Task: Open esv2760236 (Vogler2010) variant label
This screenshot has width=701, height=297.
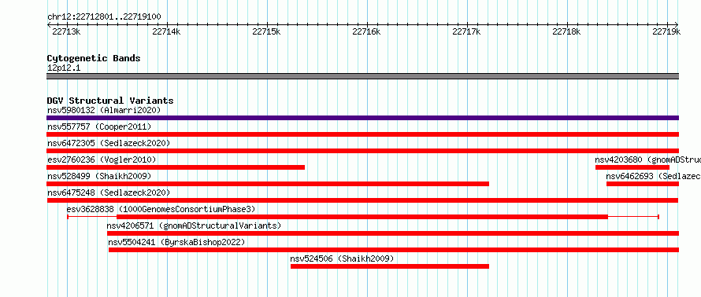Action: [x=102, y=159]
